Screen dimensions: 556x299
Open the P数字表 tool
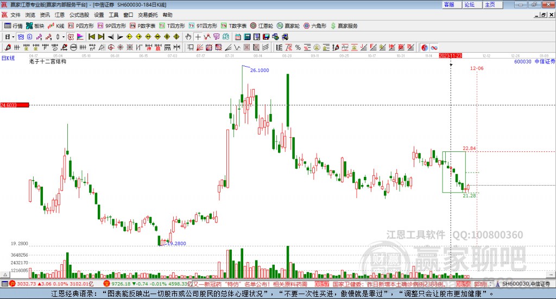[142, 26]
